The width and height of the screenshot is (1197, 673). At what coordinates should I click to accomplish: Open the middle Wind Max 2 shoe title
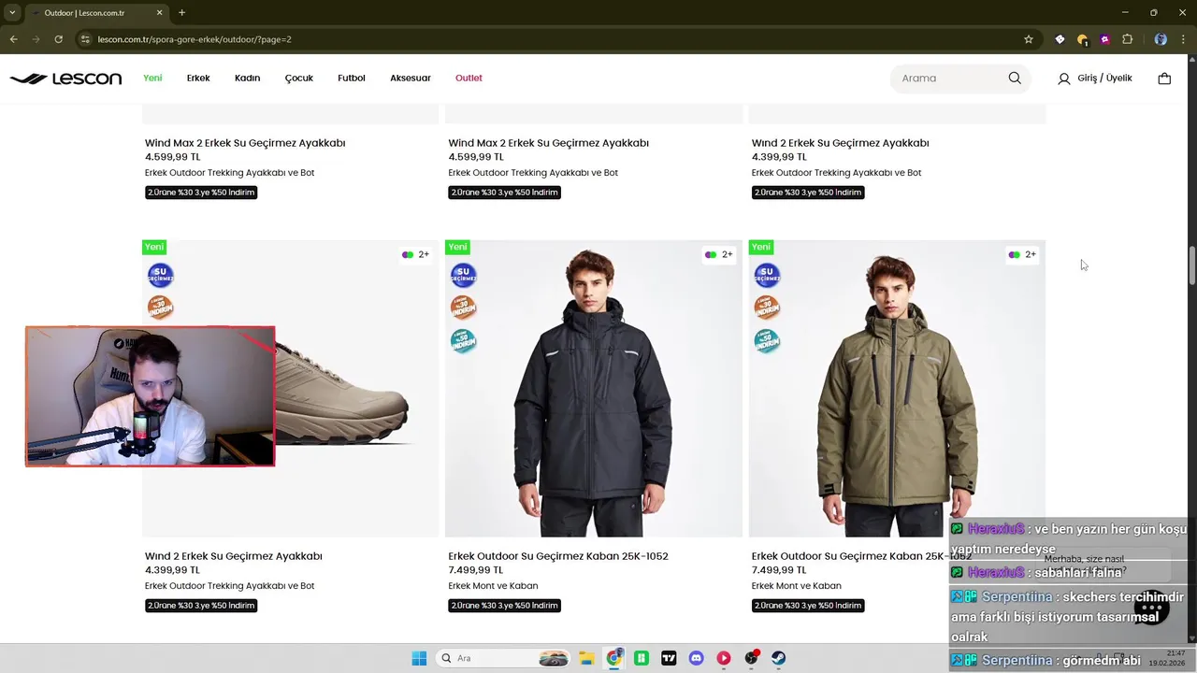(x=548, y=143)
